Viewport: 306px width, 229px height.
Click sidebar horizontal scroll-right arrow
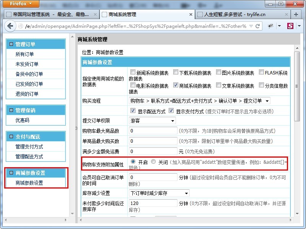(x=65, y=220)
